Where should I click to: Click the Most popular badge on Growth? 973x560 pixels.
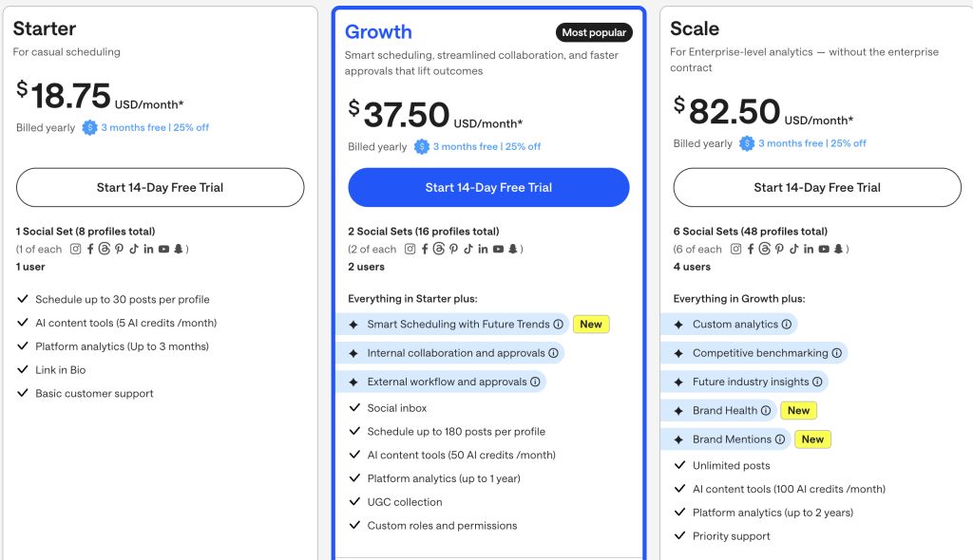pyautogui.click(x=594, y=32)
